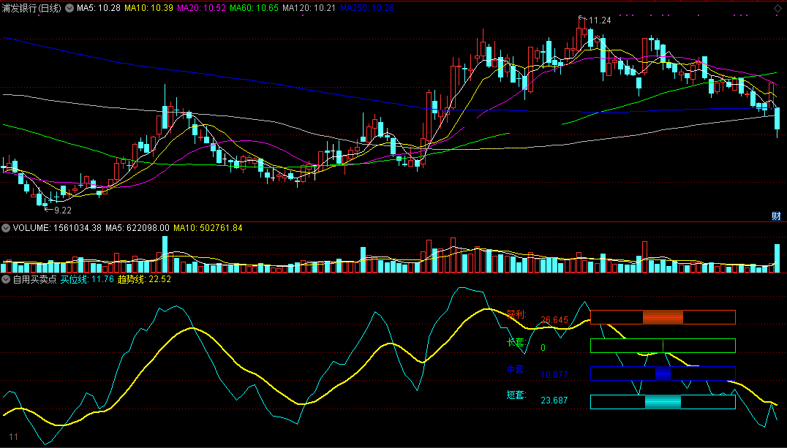The width and height of the screenshot is (787, 448).
Task: Select the volume MA10: 502761.84 label
Action: point(208,228)
